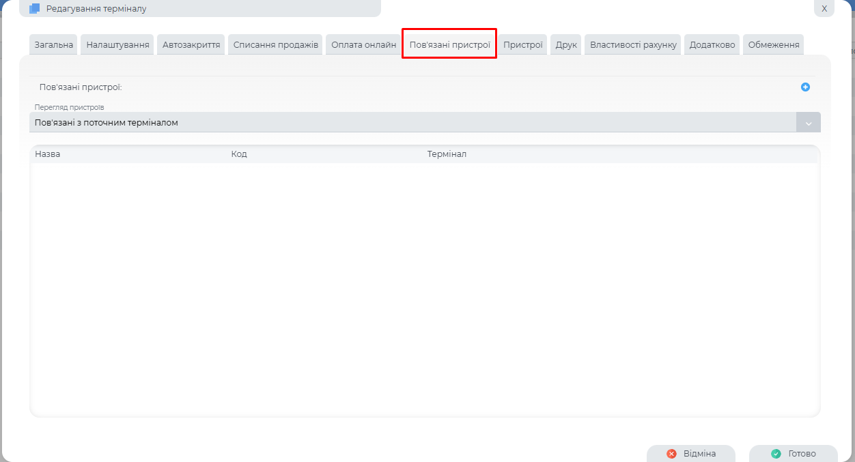This screenshot has width=855, height=462.
Task: Switch to the Загальна tab
Action: [x=53, y=45]
